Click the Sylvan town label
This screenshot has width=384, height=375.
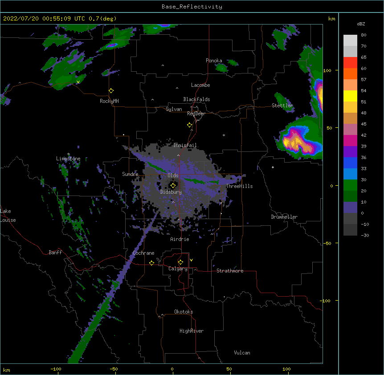[174, 109]
